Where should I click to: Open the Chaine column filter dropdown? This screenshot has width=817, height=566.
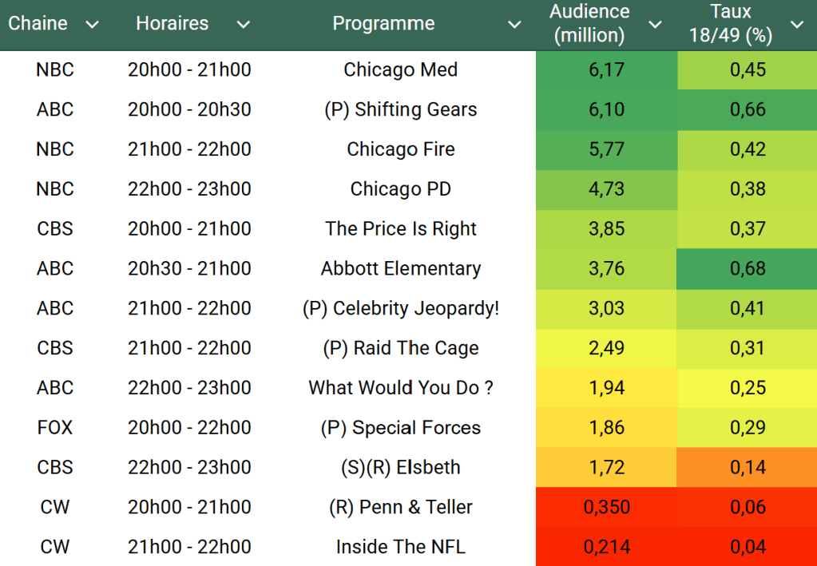point(92,25)
